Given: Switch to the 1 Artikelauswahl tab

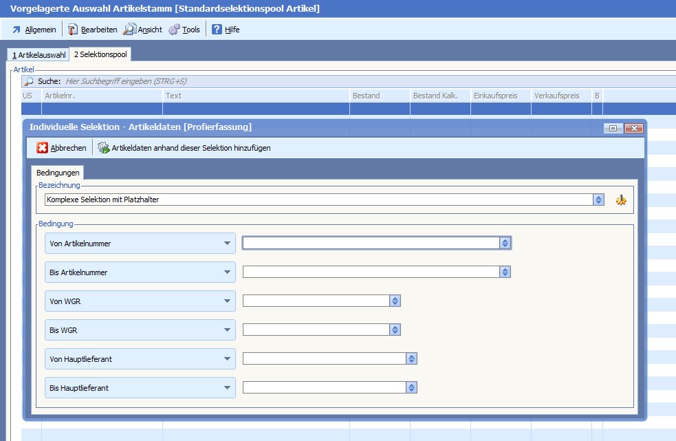Looking at the screenshot, I should 39,55.
